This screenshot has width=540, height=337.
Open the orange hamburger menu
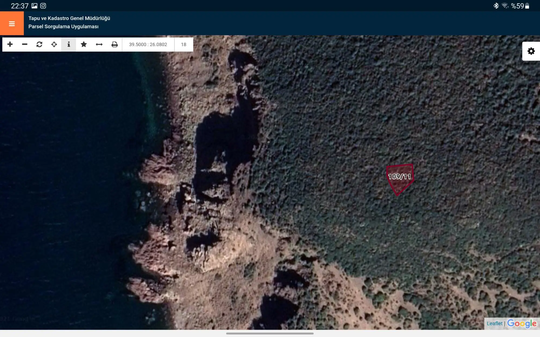pyautogui.click(x=12, y=23)
